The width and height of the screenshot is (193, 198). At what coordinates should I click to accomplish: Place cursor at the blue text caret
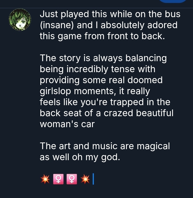pyautogui.click(x=93, y=179)
